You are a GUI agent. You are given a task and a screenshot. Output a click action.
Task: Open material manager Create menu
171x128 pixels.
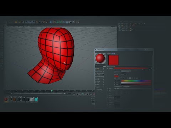(x=7, y=96)
